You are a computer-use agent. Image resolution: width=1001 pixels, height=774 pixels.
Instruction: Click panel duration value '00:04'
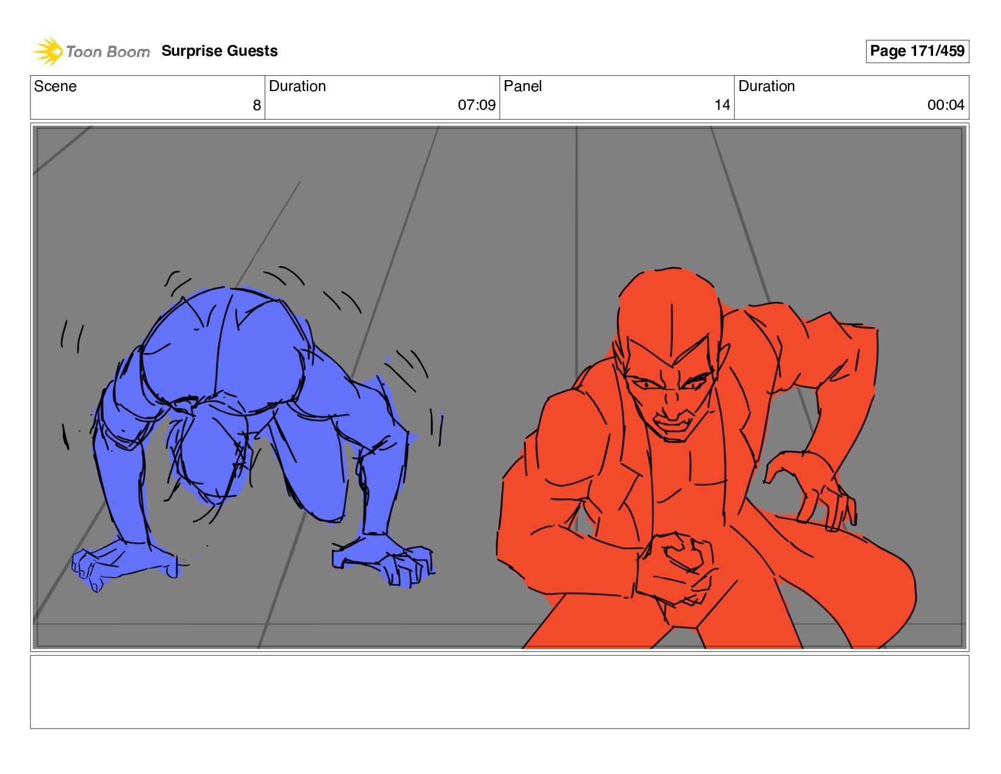(945, 105)
